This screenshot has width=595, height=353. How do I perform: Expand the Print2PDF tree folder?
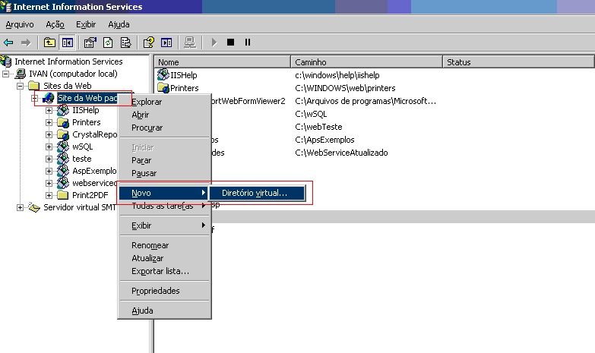coord(49,195)
